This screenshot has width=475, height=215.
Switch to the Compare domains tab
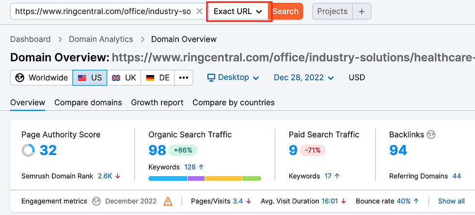click(88, 103)
